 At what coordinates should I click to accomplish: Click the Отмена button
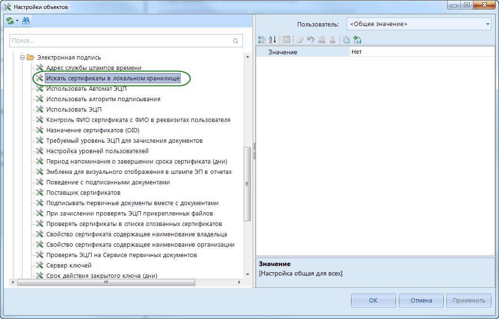(421, 300)
